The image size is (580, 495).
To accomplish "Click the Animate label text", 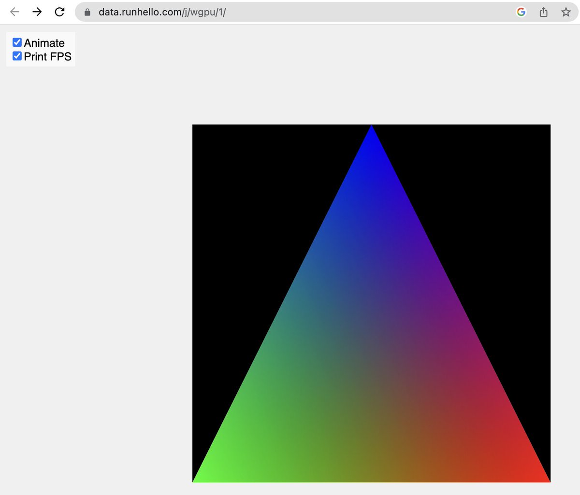I will pyautogui.click(x=44, y=43).
